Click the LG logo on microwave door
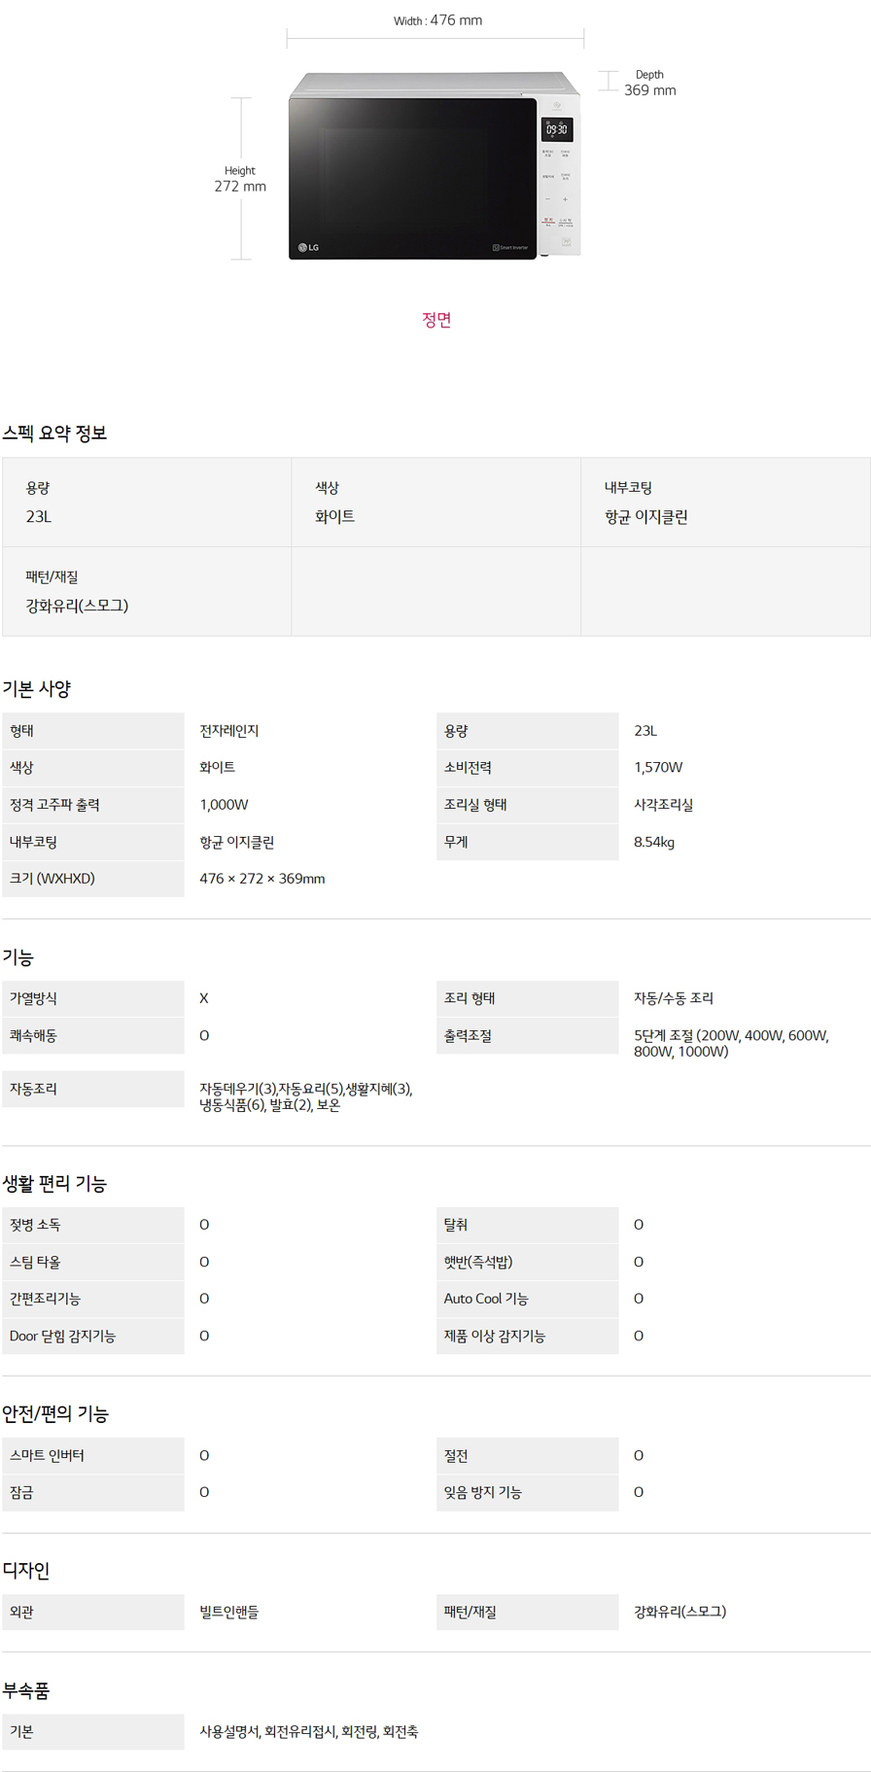Image resolution: width=871 pixels, height=1772 pixels. pyautogui.click(x=308, y=248)
